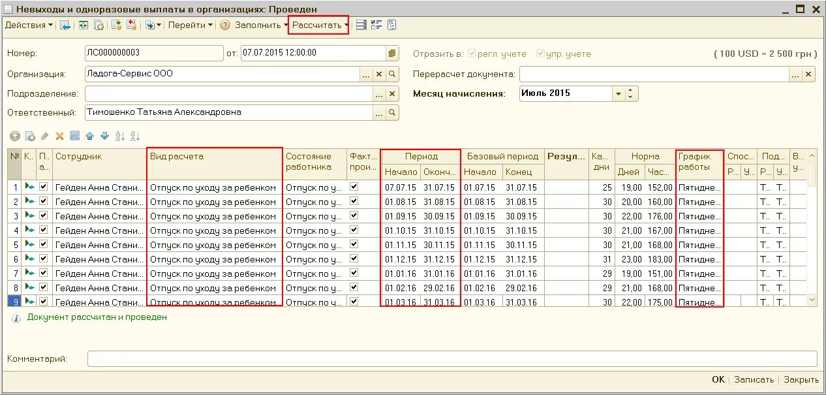Select the period end cell 29.02.16
The height and width of the screenshot is (395, 826).
[440, 288]
